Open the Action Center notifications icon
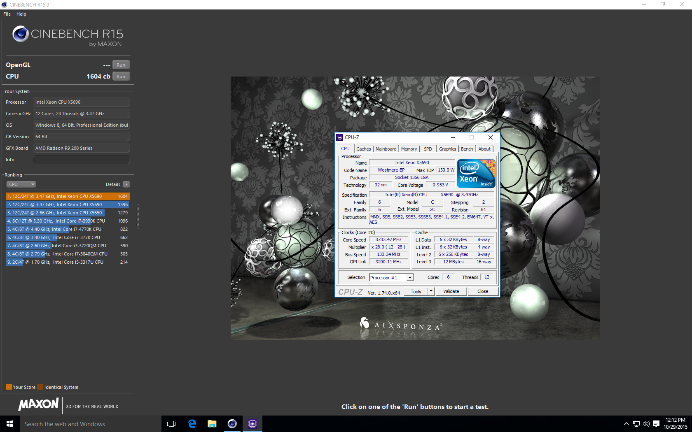This screenshot has width=692, height=432. pyautogui.click(x=656, y=424)
